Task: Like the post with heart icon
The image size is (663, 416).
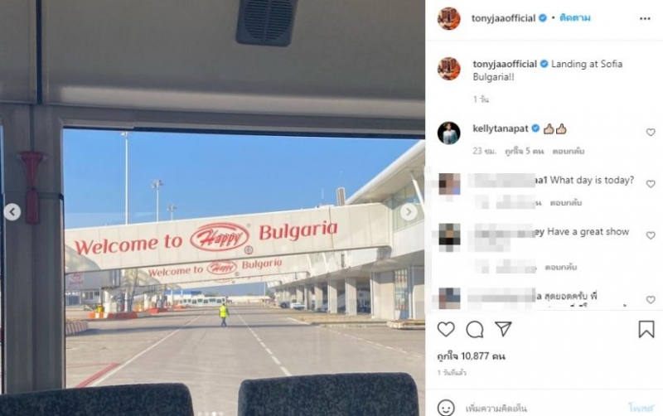Action: coord(446,329)
